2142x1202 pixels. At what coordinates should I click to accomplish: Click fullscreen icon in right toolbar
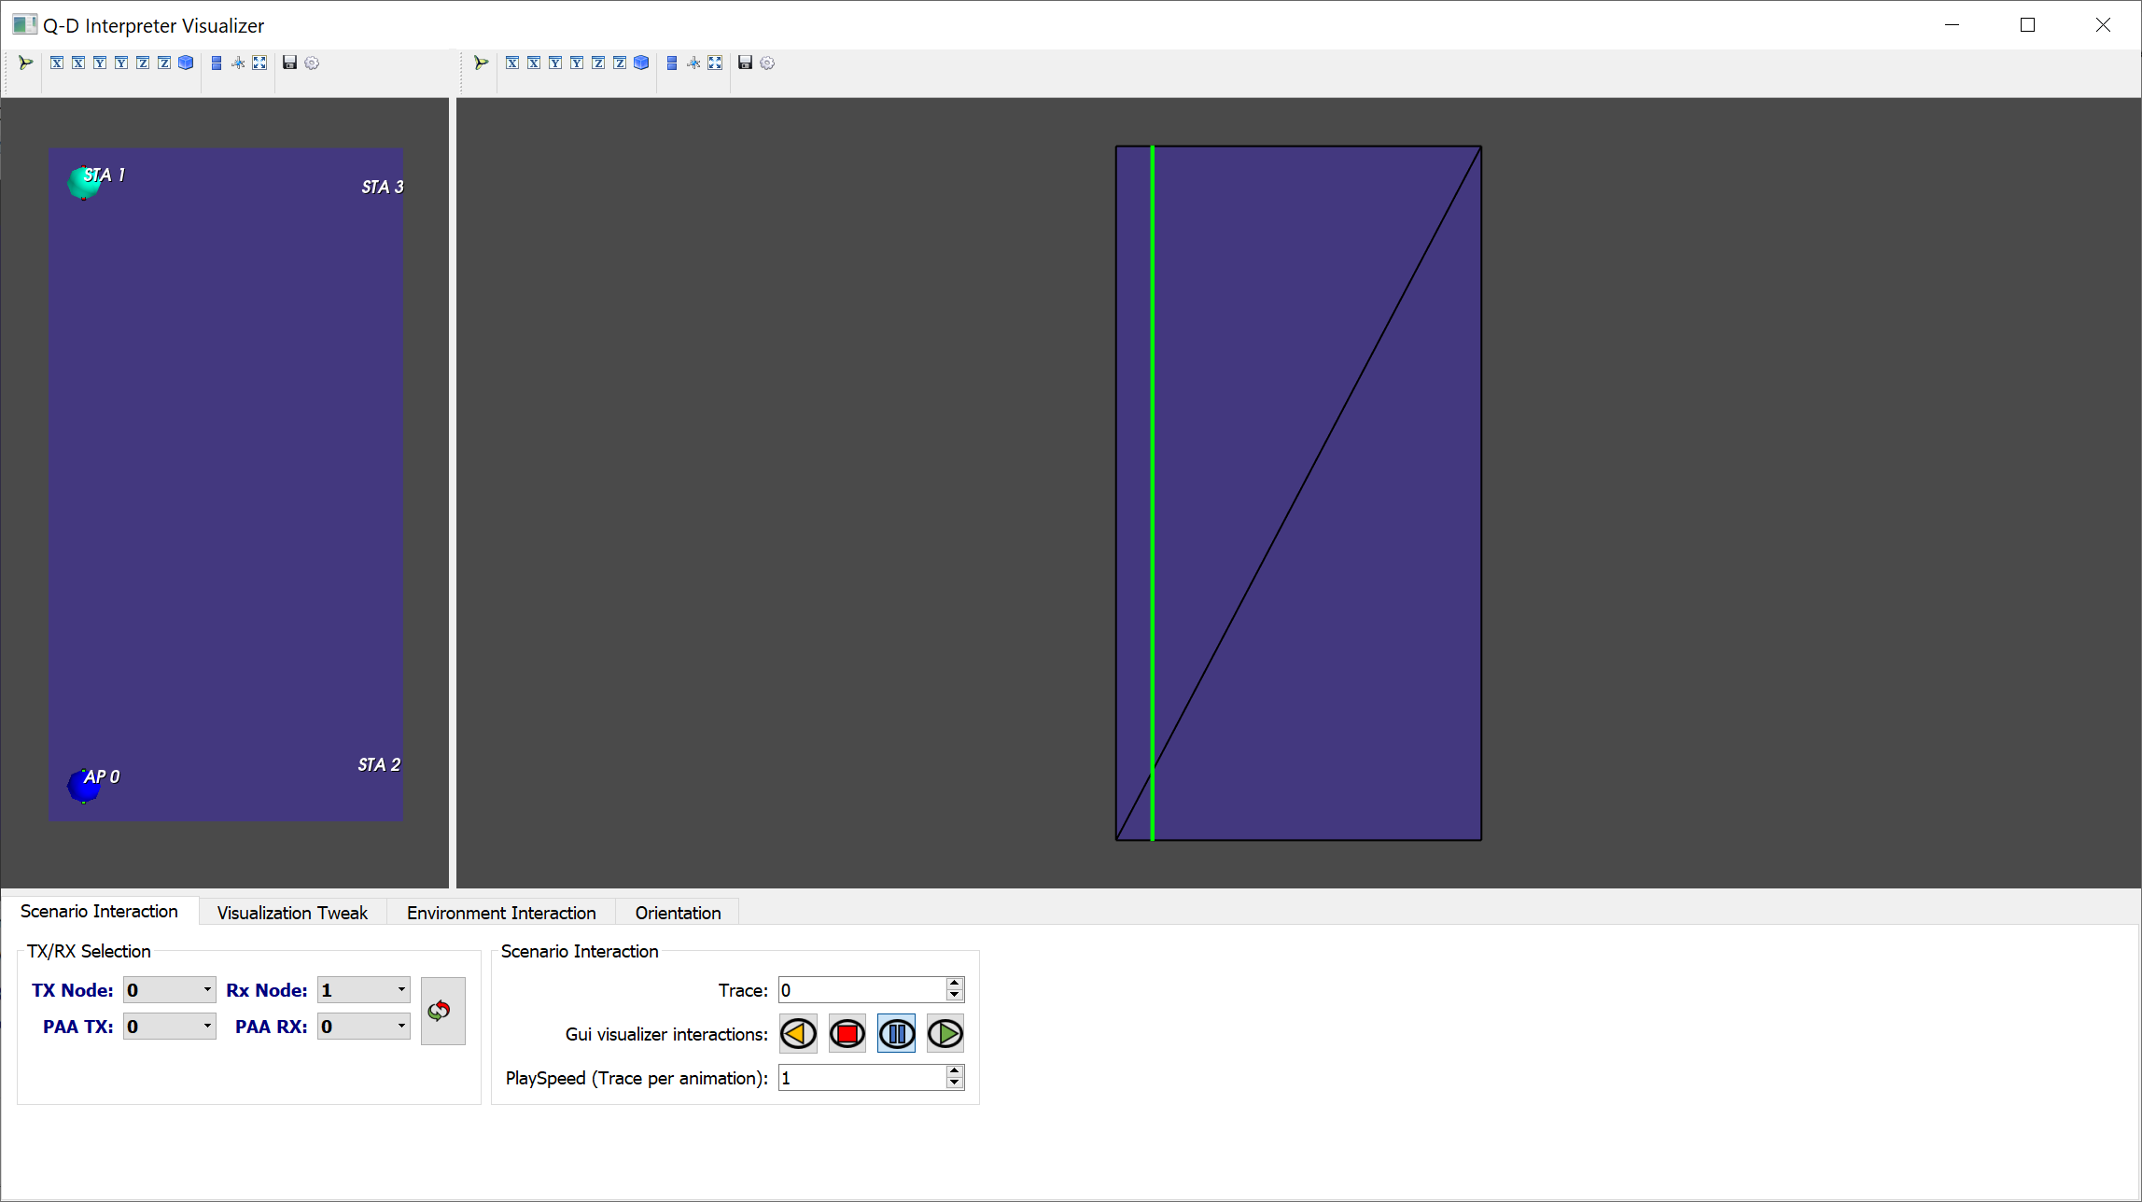coord(715,63)
